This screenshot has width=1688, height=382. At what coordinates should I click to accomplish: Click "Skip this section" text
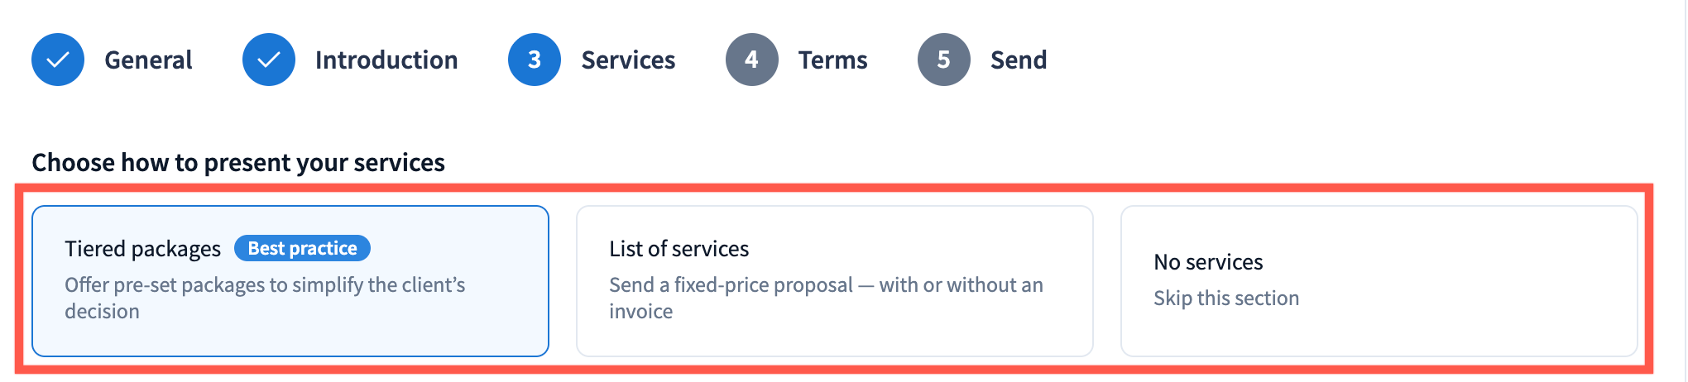[x=1226, y=298]
